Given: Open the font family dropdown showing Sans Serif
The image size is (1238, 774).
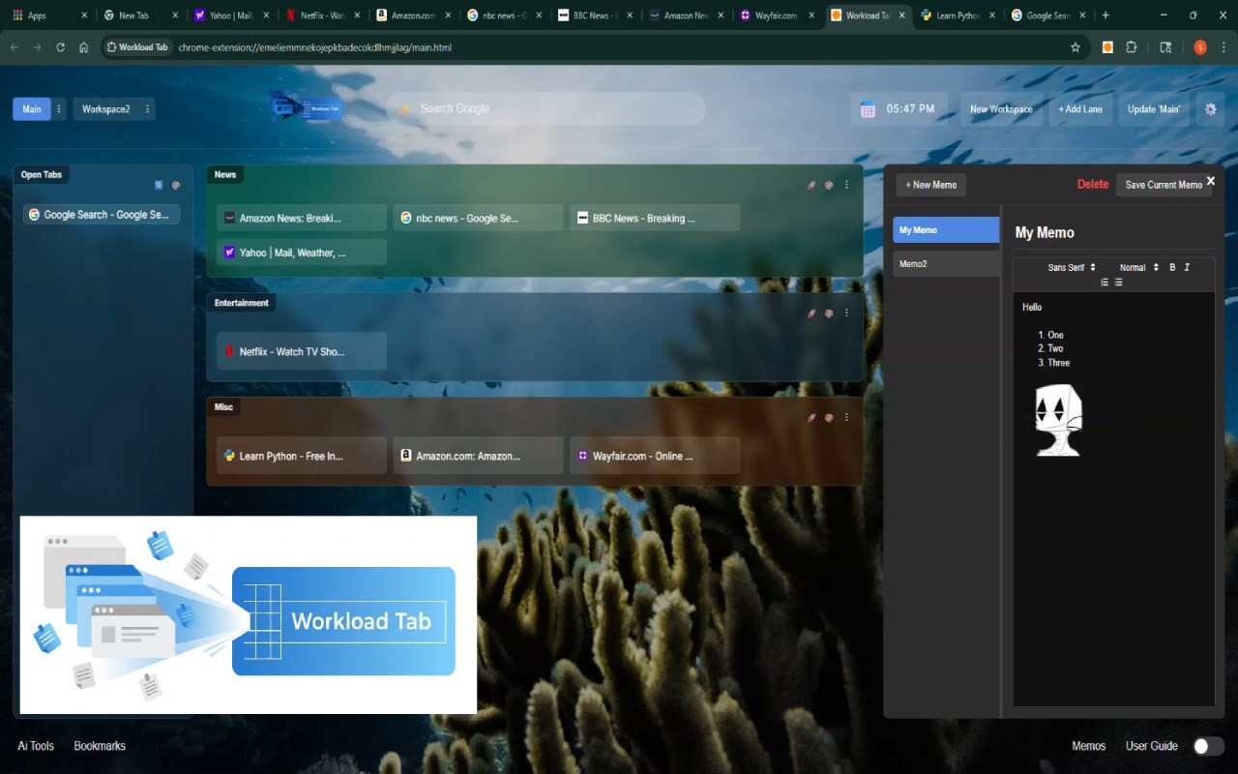Looking at the screenshot, I should point(1073,268).
